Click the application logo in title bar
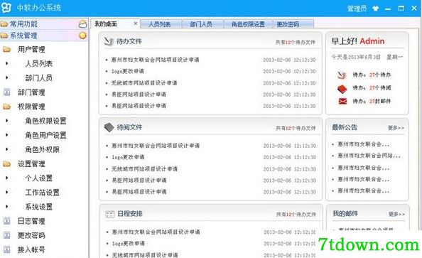 [6, 7]
